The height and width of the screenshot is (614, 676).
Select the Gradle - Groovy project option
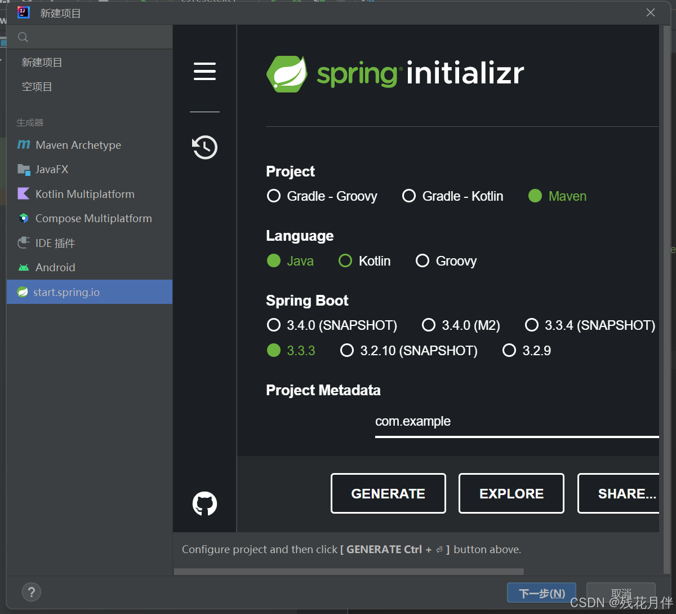(322, 196)
